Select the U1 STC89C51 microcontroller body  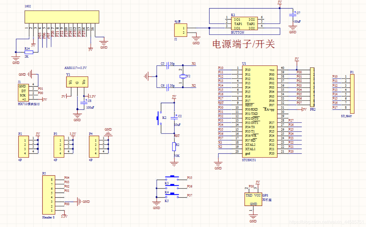tap(260, 112)
